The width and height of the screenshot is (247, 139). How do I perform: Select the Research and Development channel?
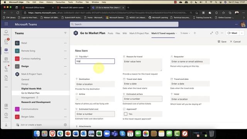coord(36,102)
